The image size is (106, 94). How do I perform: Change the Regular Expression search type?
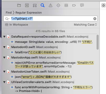(x=29, y=13)
